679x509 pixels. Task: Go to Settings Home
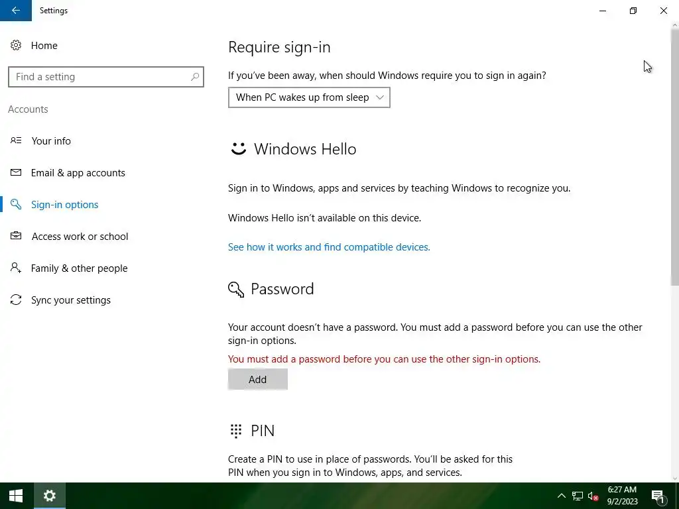(x=44, y=46)
